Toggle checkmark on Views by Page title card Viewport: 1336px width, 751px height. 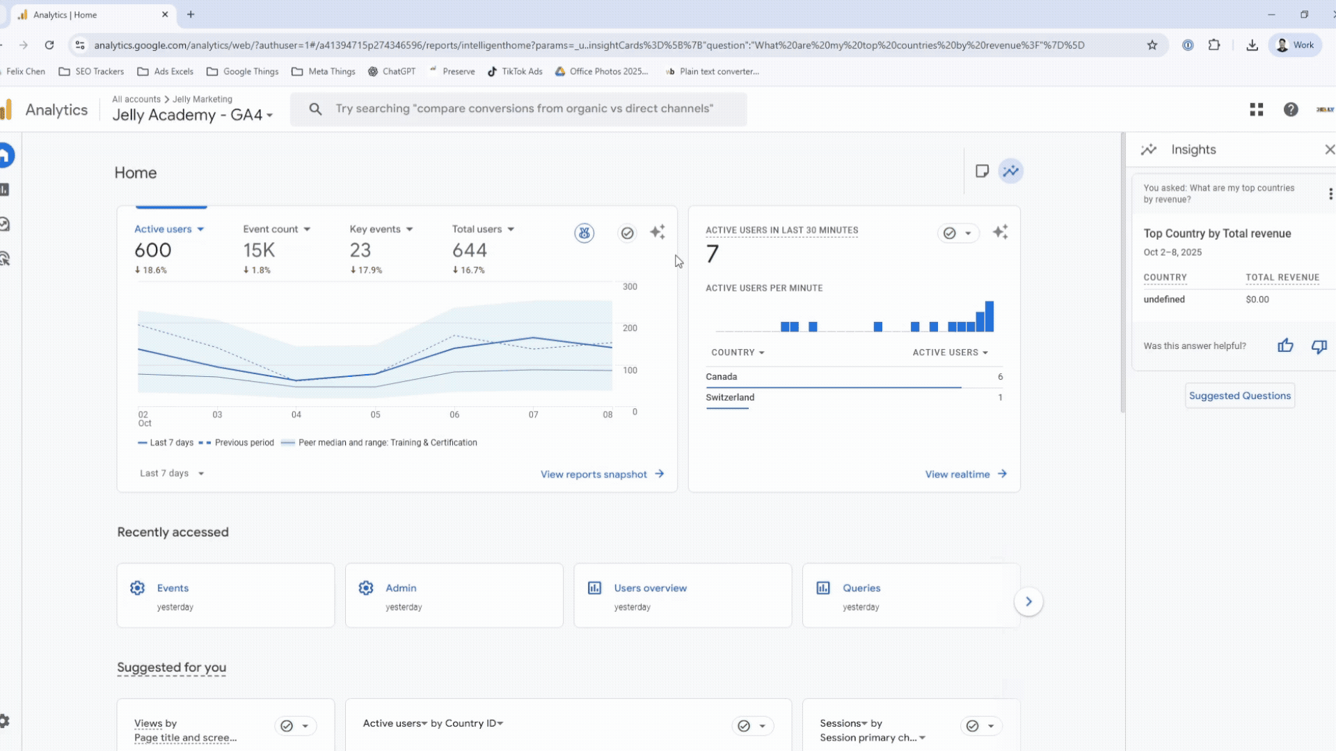click(x=287, y=726)
